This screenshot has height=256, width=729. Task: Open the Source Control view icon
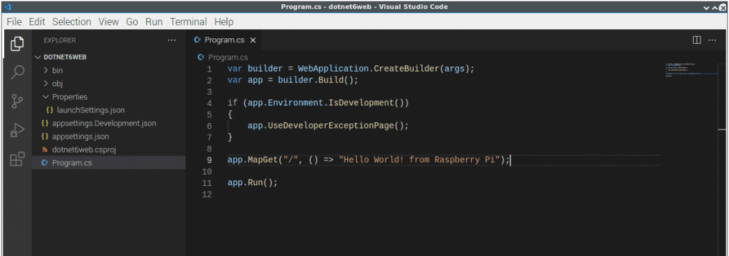click(17, 101)
